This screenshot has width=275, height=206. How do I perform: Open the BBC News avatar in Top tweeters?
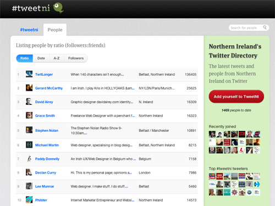click(x=219, y=176)
